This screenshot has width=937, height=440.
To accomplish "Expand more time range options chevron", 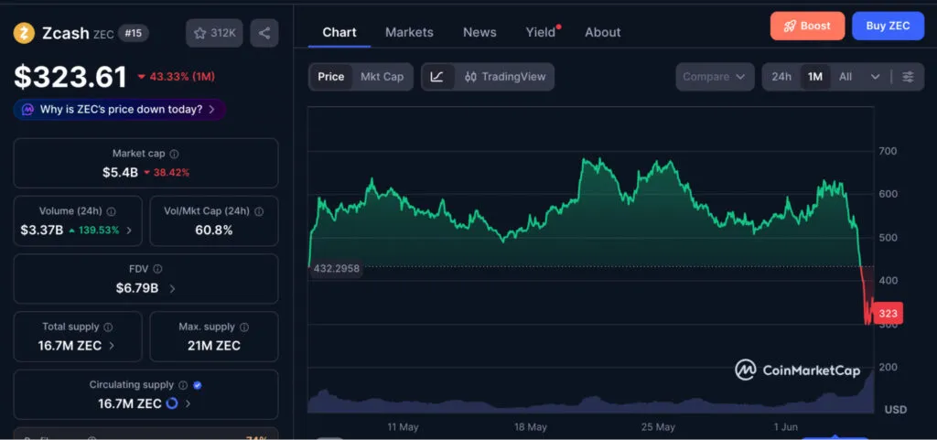I will point(875,77).
